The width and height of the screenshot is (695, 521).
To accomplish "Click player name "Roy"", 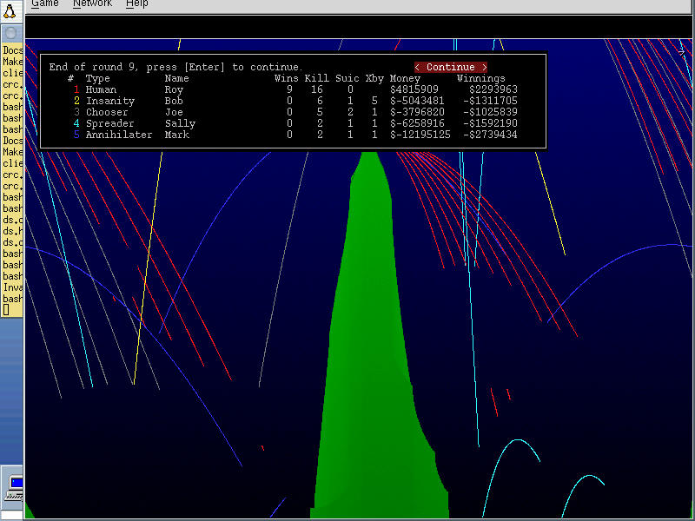I will pyautogui.click(x=174, y=89).
